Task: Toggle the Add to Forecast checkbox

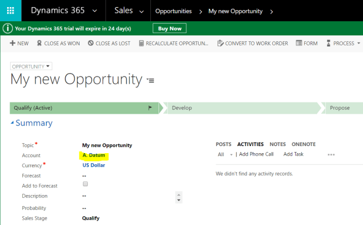Action: pos(85,184)
